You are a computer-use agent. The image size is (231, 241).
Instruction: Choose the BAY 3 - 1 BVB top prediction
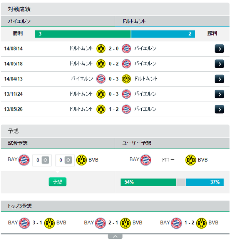(37, 223)
